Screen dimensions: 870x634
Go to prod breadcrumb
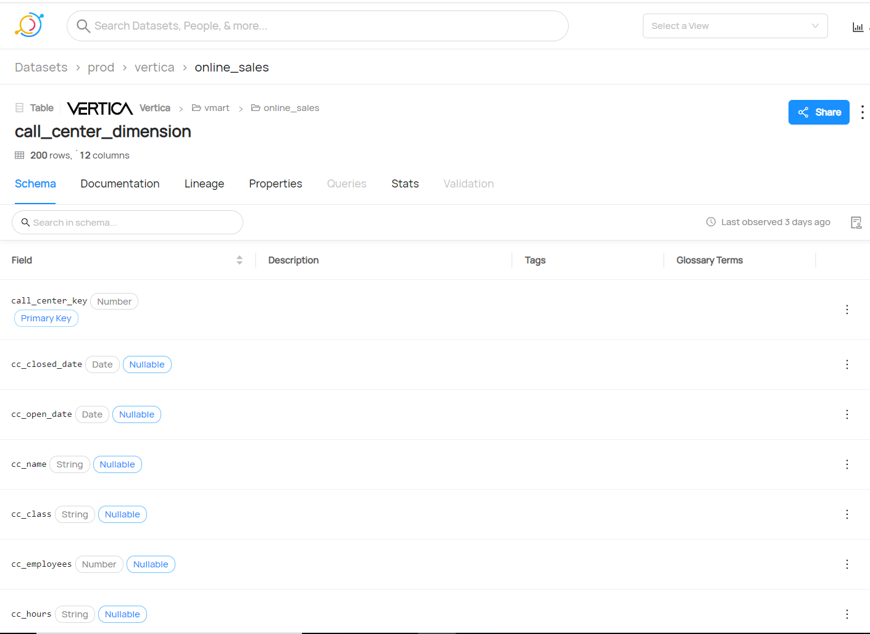101,67
